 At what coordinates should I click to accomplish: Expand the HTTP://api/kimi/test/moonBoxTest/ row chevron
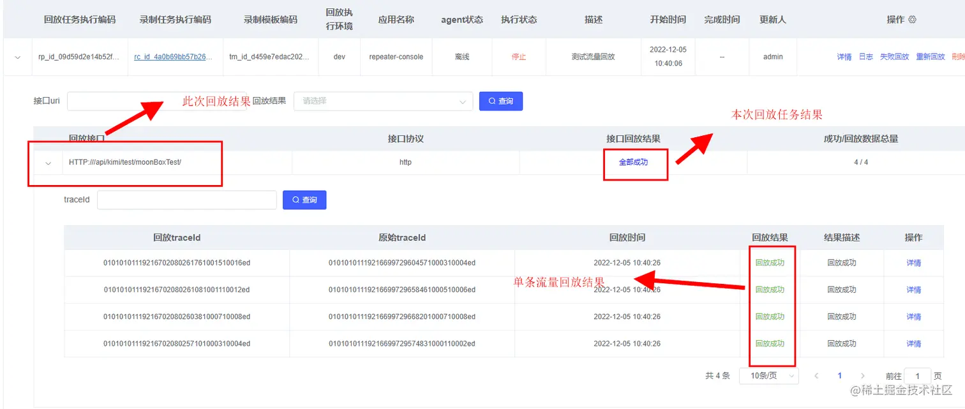pos(48,163)
